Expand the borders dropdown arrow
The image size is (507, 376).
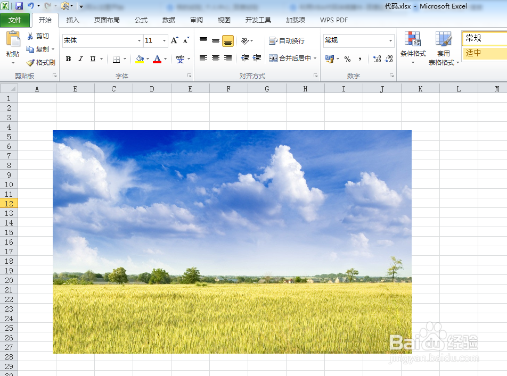pyautogui.click(x=125, y=59)
